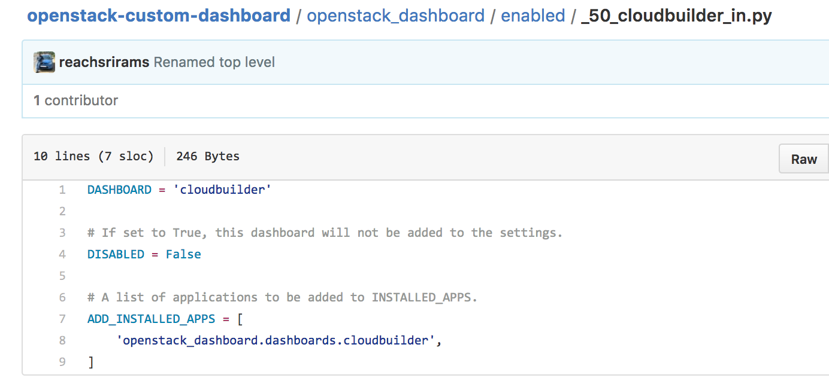The width and height of the screenshot is (829, 378).
Task: Select line number 7
Action: pos(62,319)
